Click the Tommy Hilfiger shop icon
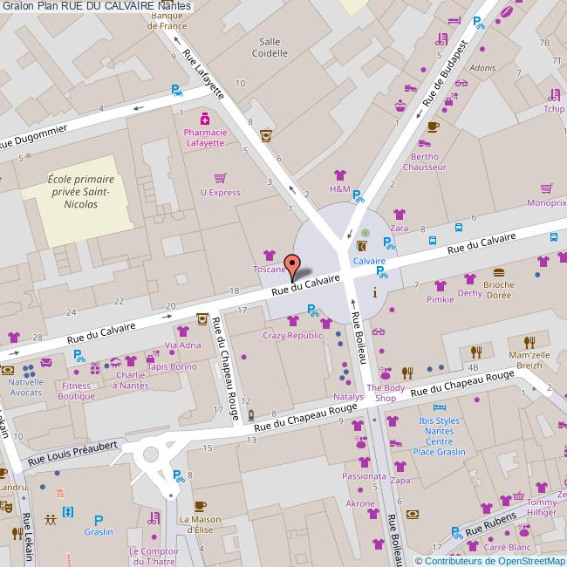The image size is (567, 567). click(x=542, y=488)
